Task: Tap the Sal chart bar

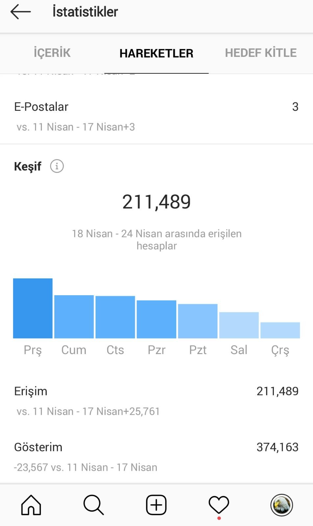Action: pyautogui.click(x=239, y=325)
